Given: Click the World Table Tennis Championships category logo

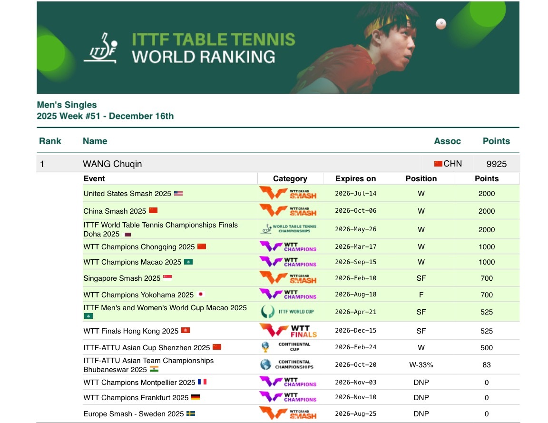Looking at the screenshot, I should (x=289, y=229).
